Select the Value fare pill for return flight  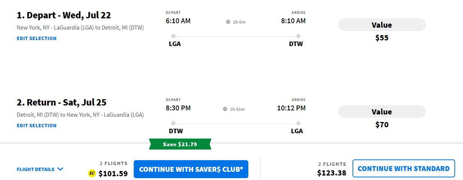(x=382, y=112)
